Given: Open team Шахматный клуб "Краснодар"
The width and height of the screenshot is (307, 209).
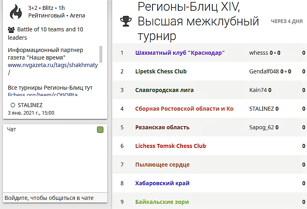Looking at the screenshot, I should click(x=180, y=53).
